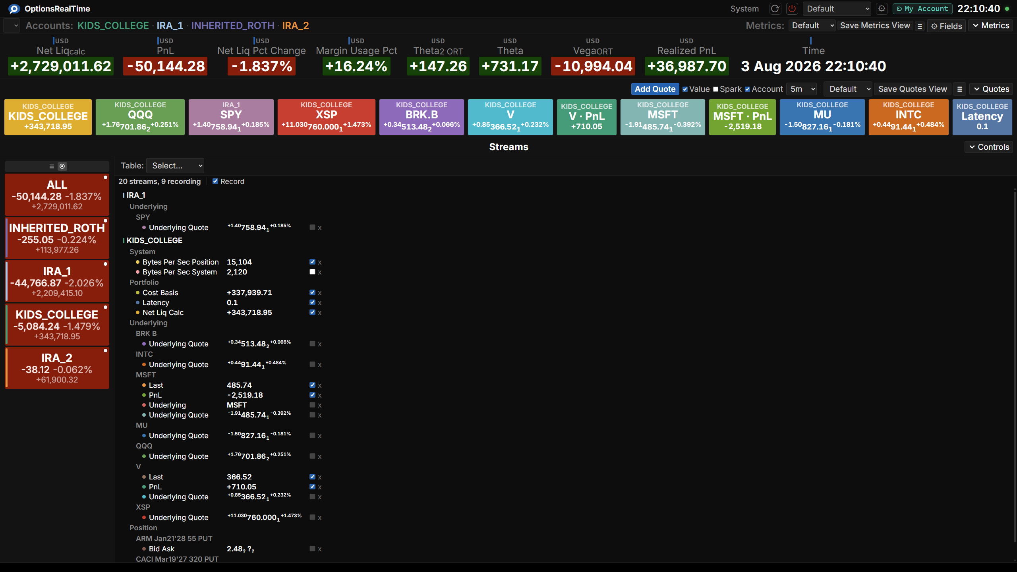Open the accounts selector dropdown arrow
This screenshot has width=1017, height=572.
(12, 26)
